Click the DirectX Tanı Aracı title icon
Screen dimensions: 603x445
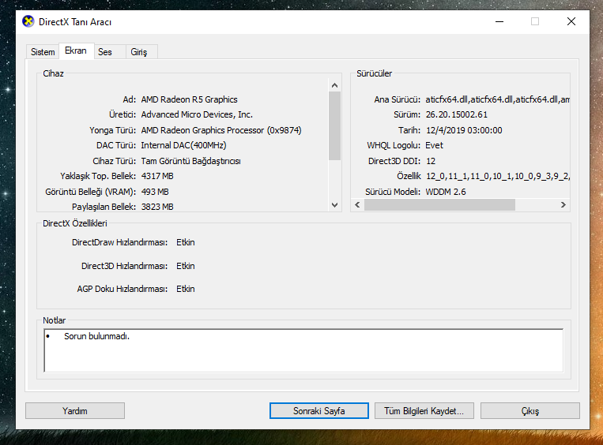[x=28, y=21]
